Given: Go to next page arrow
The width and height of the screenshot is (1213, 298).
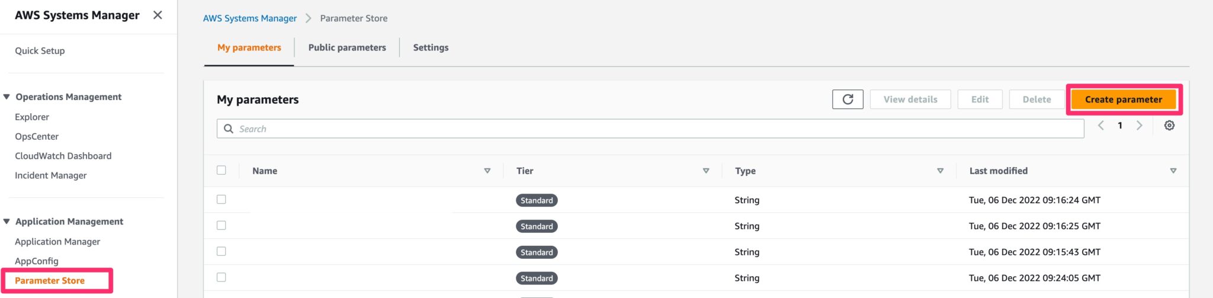Looking at the screenshot, I should [x=1139, y=126].
